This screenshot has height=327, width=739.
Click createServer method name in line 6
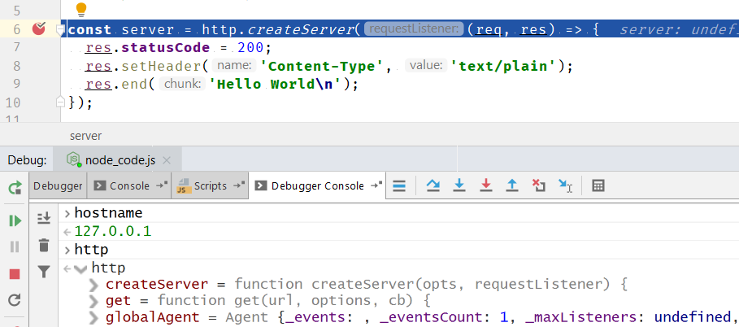click(301, 30)
